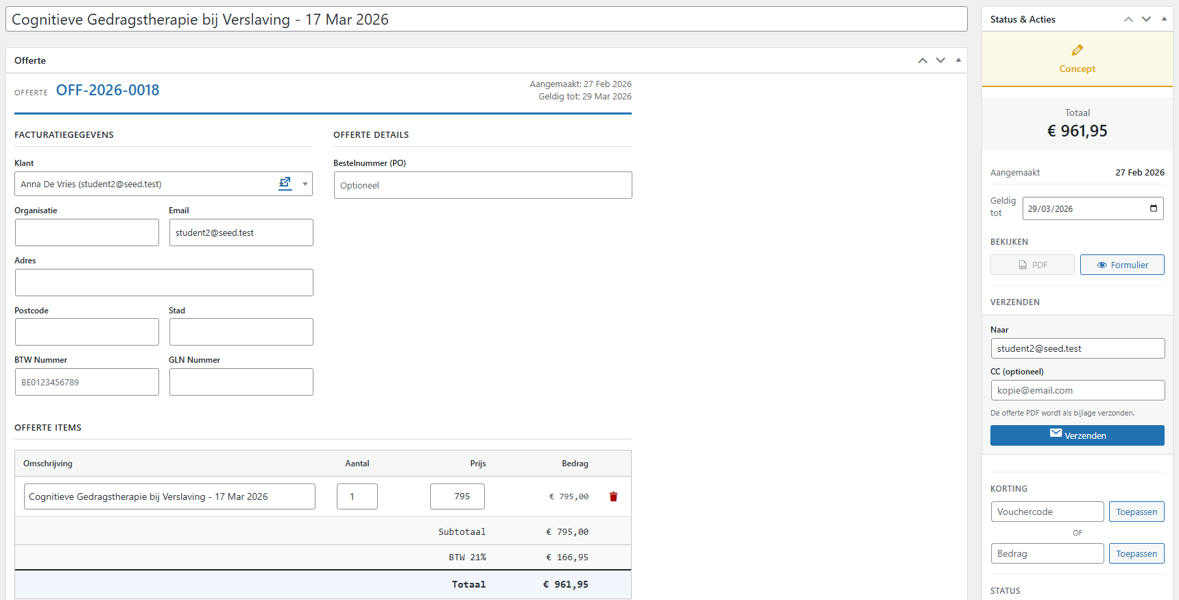
Task: Move Offerte panel up with arrow
Action: pyautogui.click(x=922, y=60)
